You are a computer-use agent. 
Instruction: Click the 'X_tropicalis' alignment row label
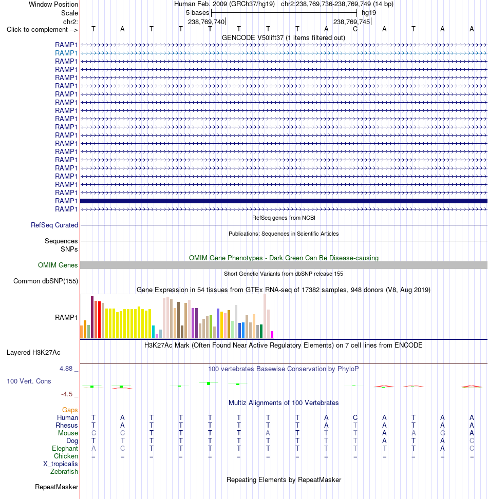coord(61,464)
